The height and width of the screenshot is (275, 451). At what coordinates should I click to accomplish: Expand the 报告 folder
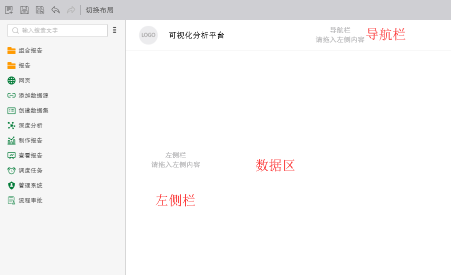click(24, 65)
